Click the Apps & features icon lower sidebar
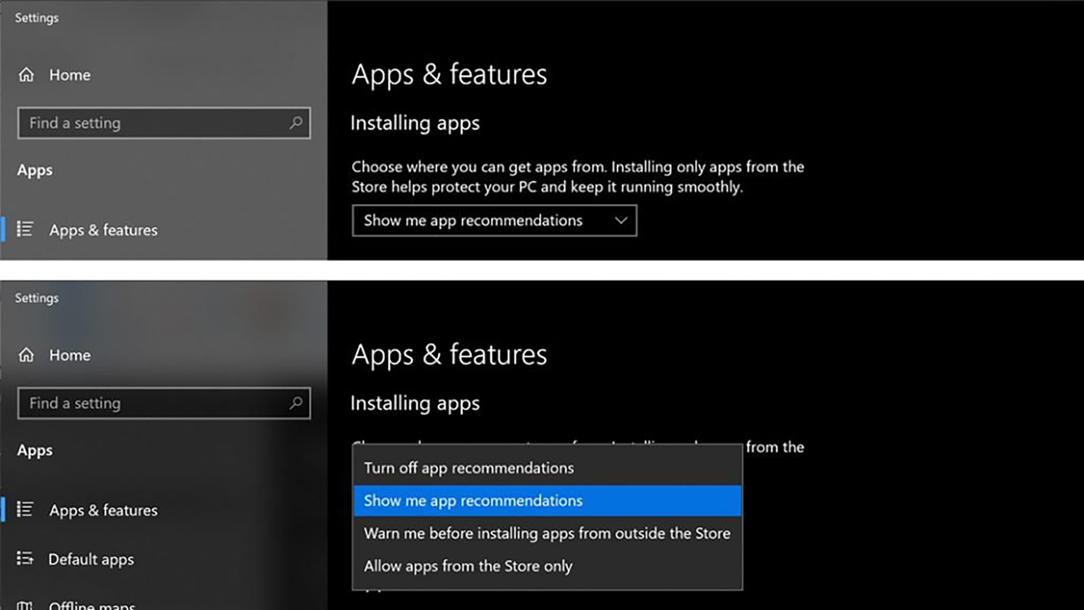This screenshot has width=1084, height=610. click(26, 510)
